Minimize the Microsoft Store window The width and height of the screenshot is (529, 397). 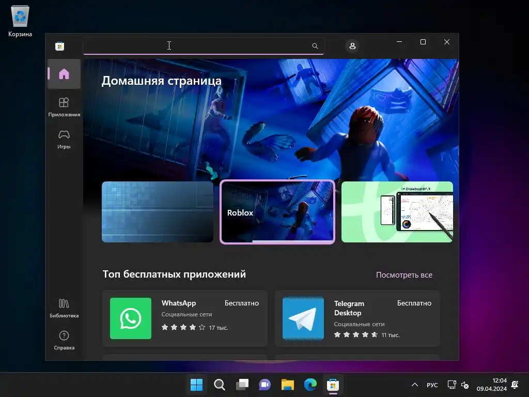click(399, 42)
